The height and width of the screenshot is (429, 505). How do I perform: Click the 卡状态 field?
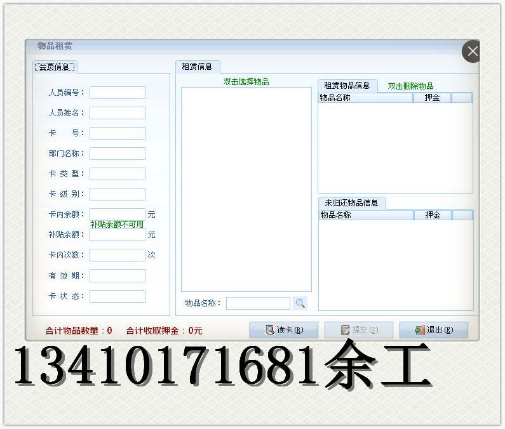tap(118, 296)
